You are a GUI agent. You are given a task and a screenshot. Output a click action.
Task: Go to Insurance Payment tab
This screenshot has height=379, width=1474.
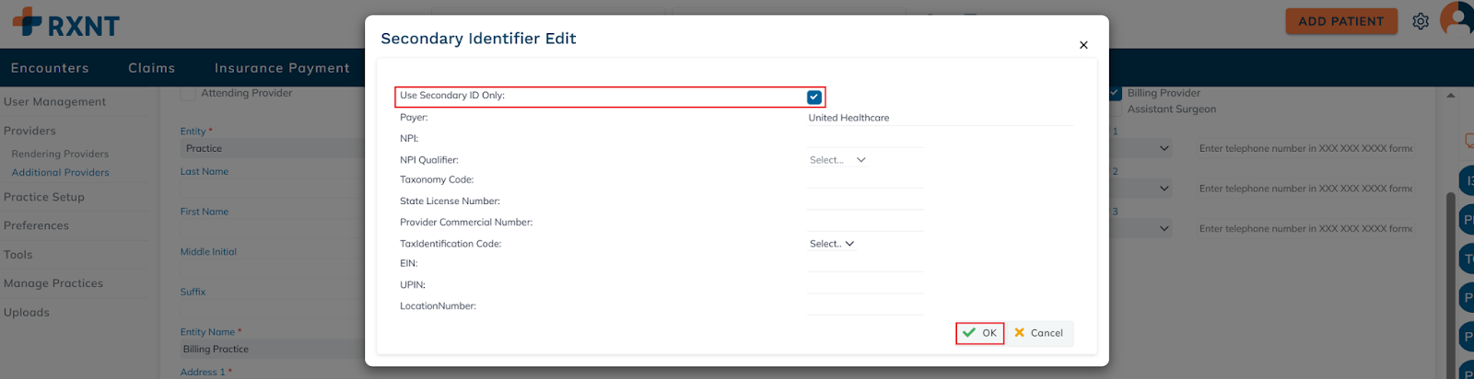[282, 68]
